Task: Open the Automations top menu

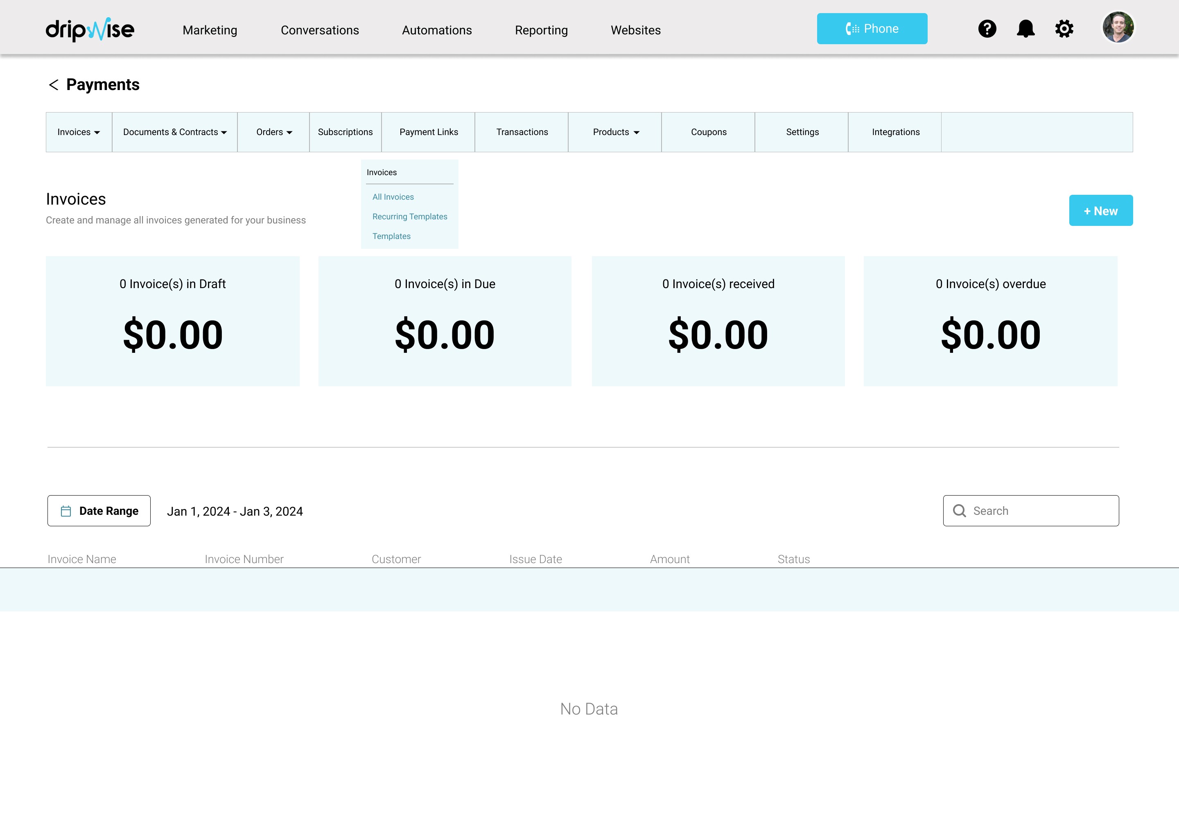Action: (x=437, y=30)
